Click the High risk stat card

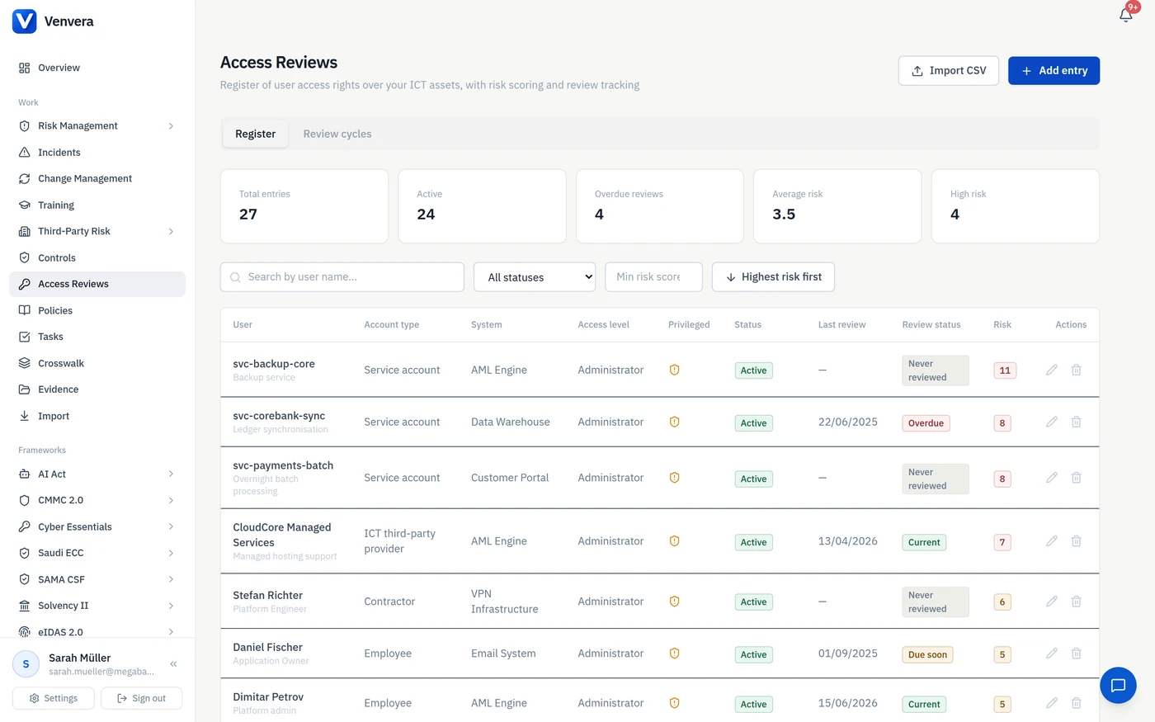click(1015, 206)
